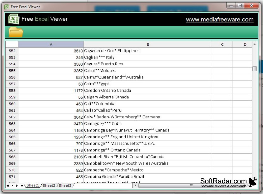The width and height of the screenshot is (263, 194).
Task: Select row header 571
Action: (12, 177)
